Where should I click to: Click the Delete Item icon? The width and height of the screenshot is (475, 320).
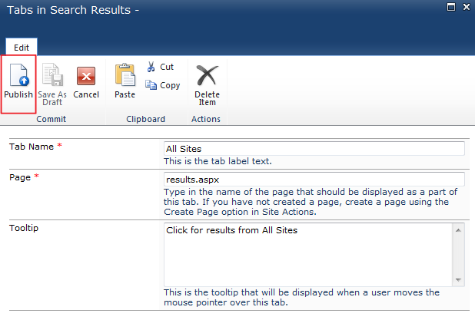tap(207, 84)
